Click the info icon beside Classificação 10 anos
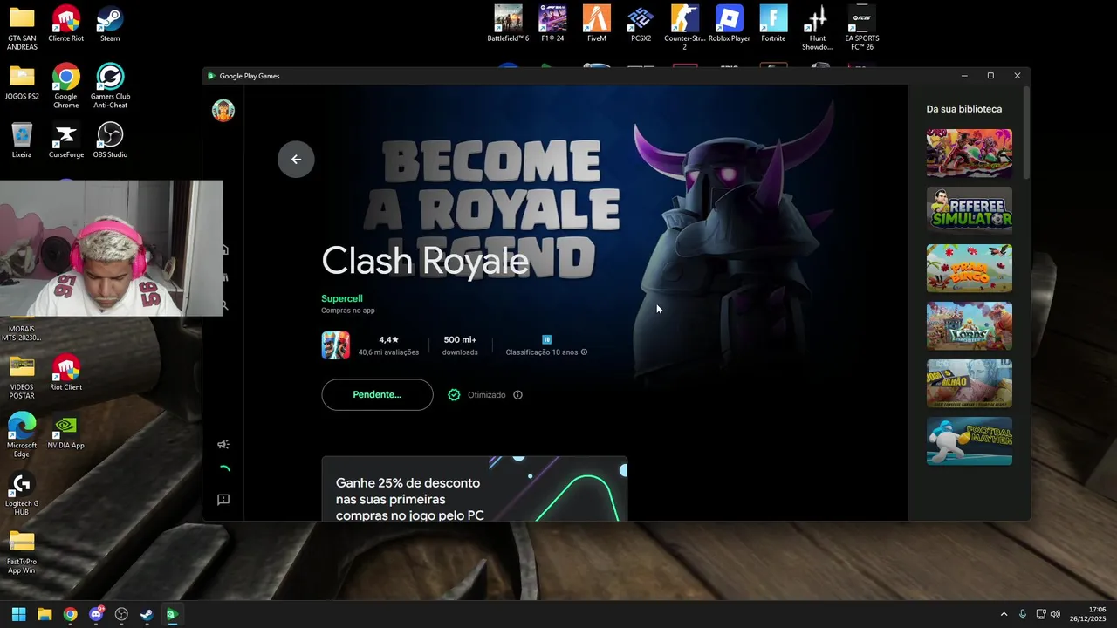Screen dimensions: 1117x628 (x=584, y=352)
